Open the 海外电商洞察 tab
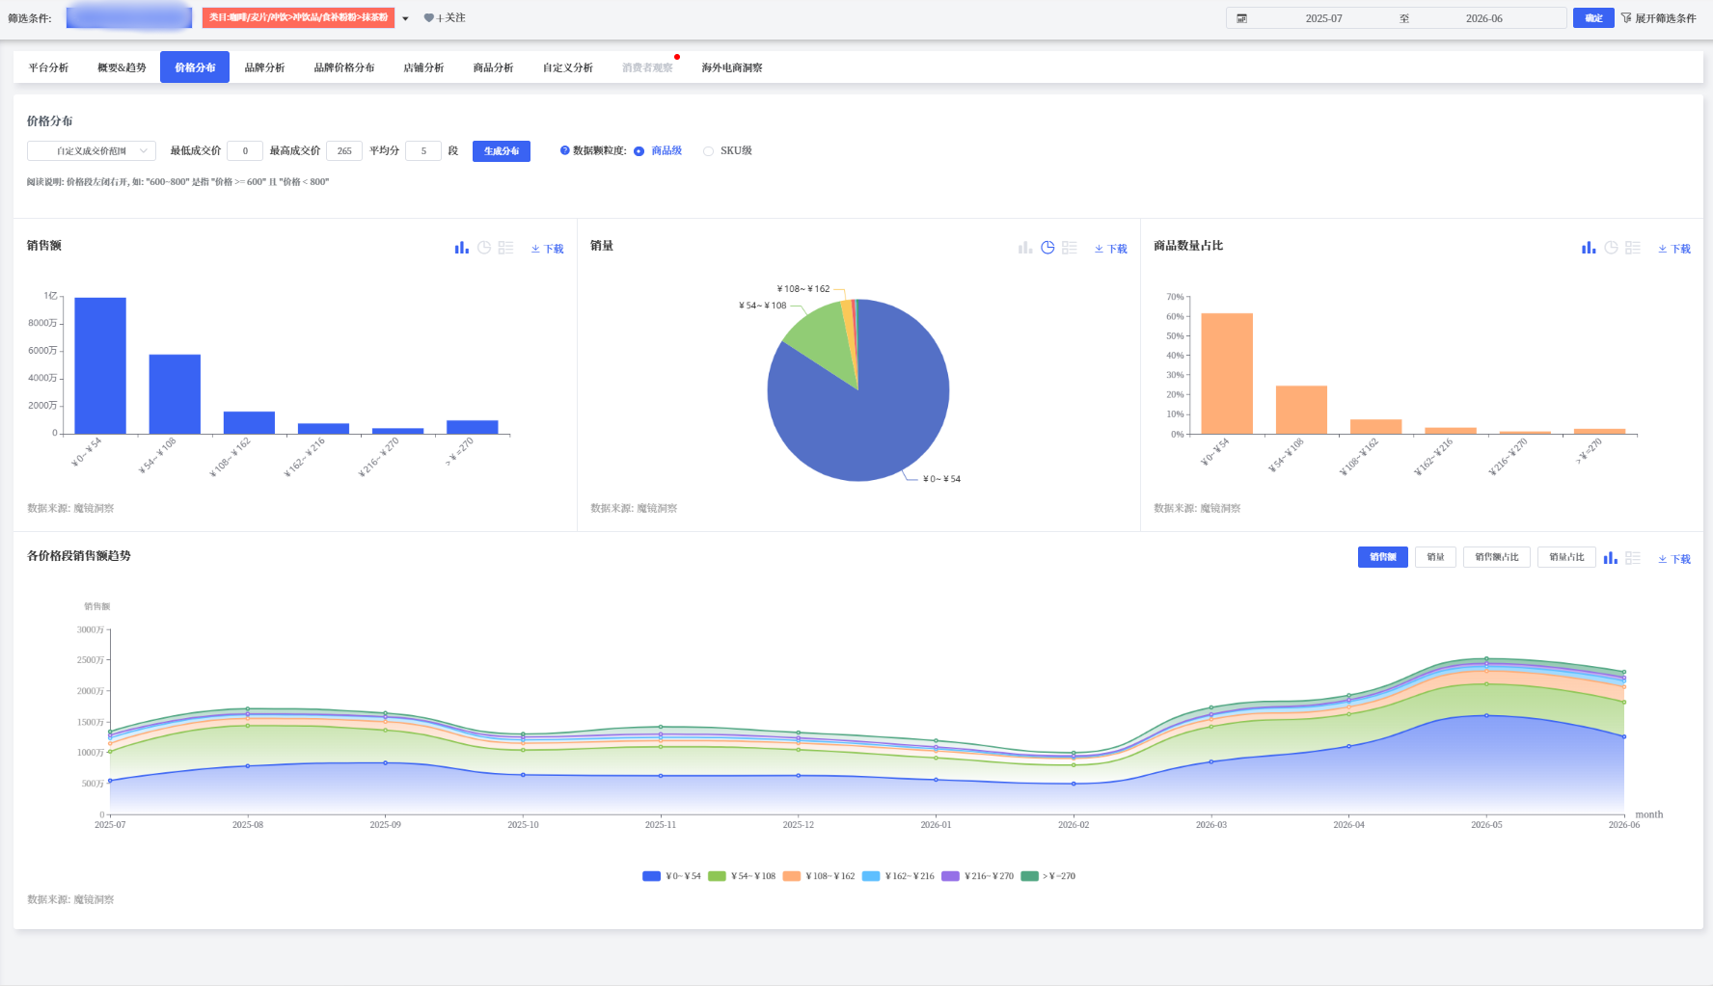1713x986 pixels. coord(731,67)
